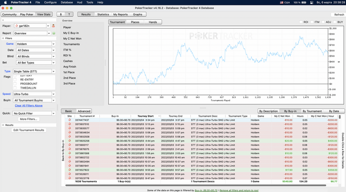Select the T tournament mode button
346x192 pixels.
pos(69,14)
